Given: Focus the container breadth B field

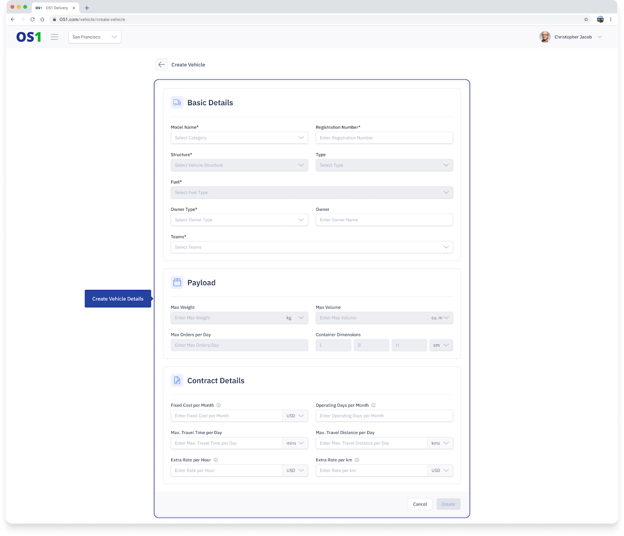Looking at the screenshot, I should [371, 345].
